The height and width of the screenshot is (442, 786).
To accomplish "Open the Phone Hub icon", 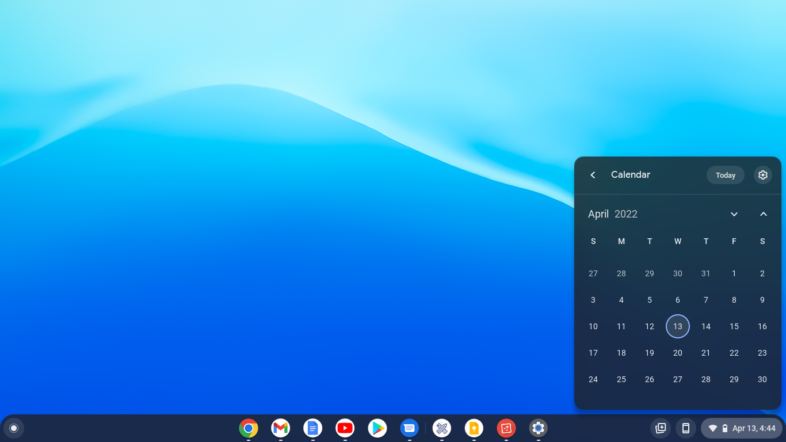I will tap(686, 428).
